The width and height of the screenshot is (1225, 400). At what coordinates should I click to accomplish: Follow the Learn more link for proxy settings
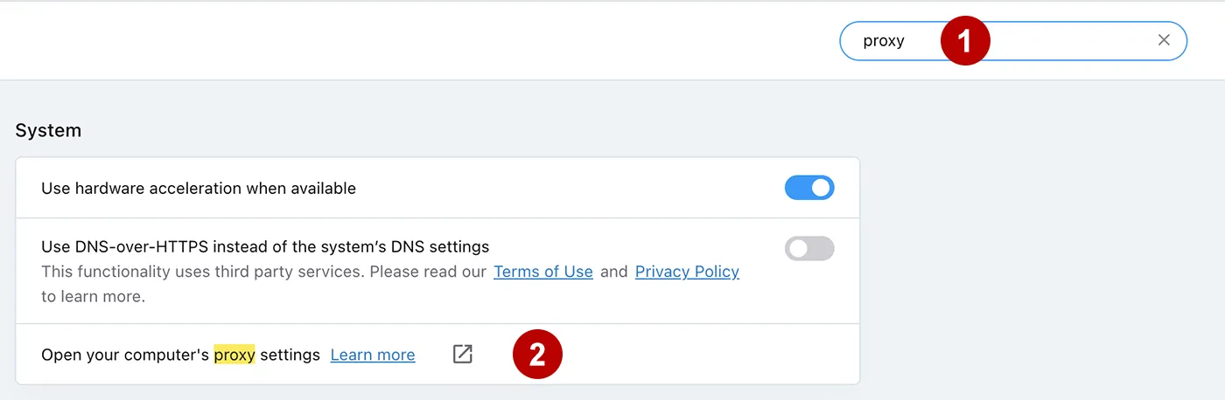(x=373, y=355)
